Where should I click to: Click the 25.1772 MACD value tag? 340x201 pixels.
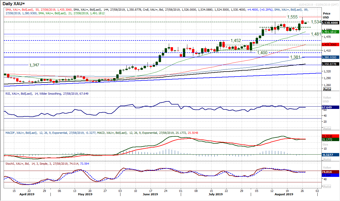click(330, 140)
